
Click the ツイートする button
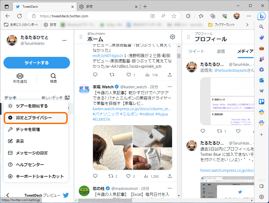36,63
